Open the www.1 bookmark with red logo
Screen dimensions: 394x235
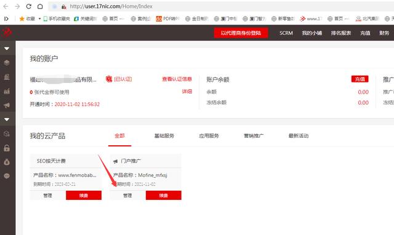tap(311, 18)
